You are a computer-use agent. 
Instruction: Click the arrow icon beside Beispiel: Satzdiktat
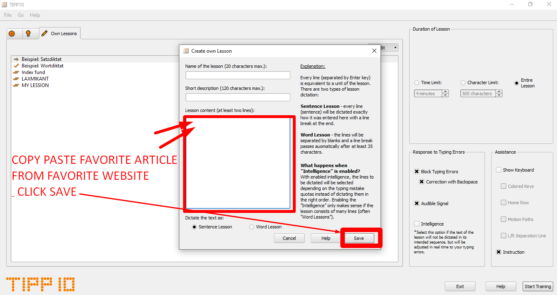click(16, 59)
